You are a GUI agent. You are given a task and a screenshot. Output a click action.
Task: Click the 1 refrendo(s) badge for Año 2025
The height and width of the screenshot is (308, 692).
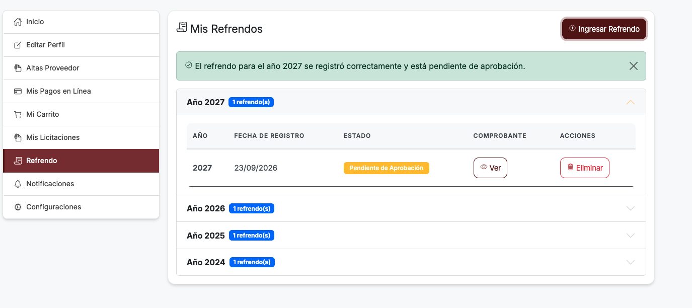tap(252, 236)
